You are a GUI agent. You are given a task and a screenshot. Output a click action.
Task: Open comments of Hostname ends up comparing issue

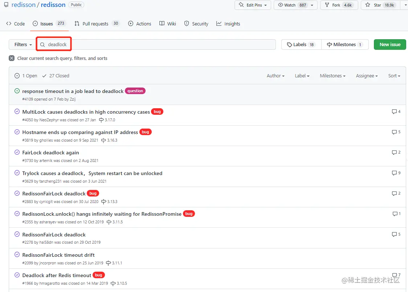(x=396, y=132)
